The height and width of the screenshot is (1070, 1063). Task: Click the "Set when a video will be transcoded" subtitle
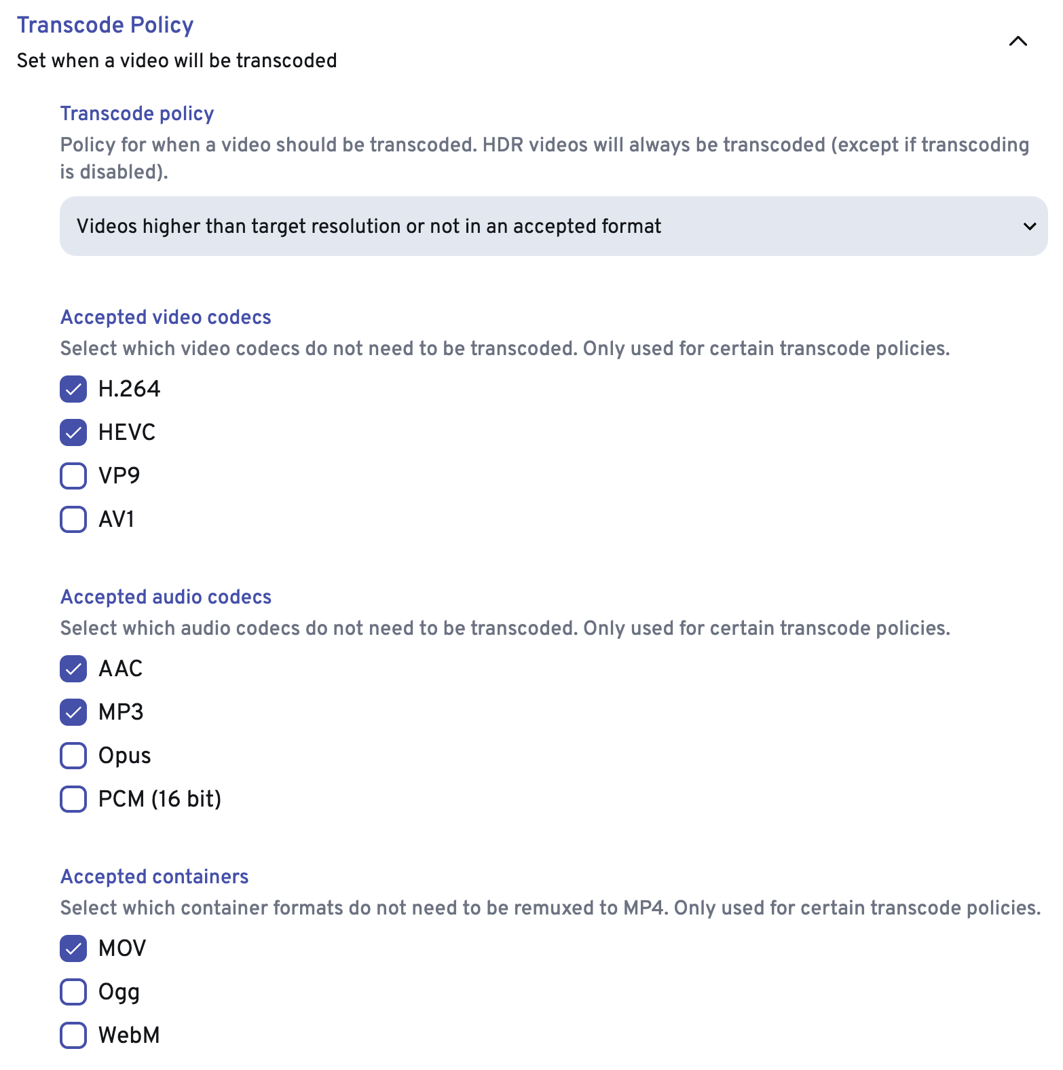click(176, 60)
